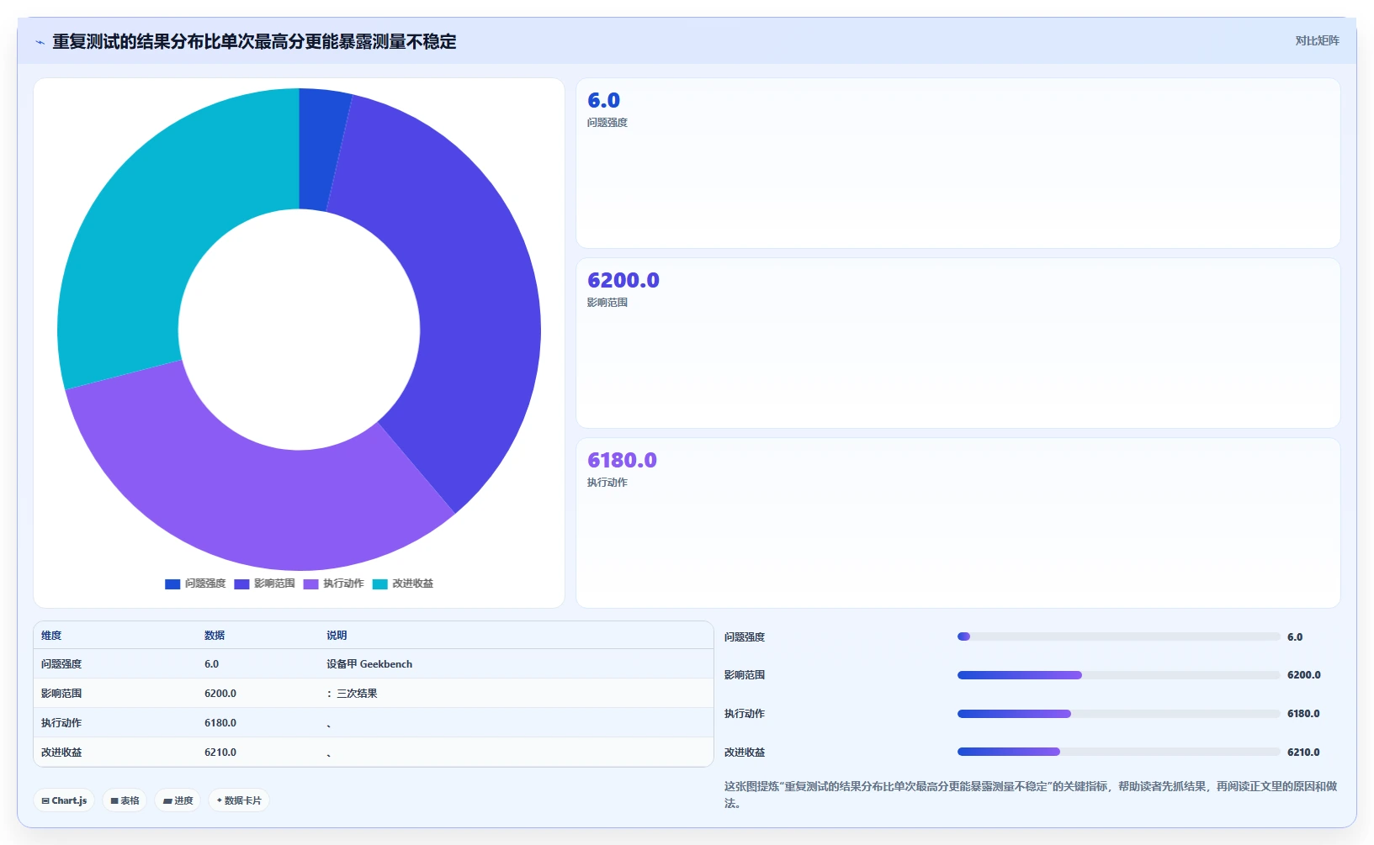Click the small blue 问题强度 donut slice

(x=318, y=150)
